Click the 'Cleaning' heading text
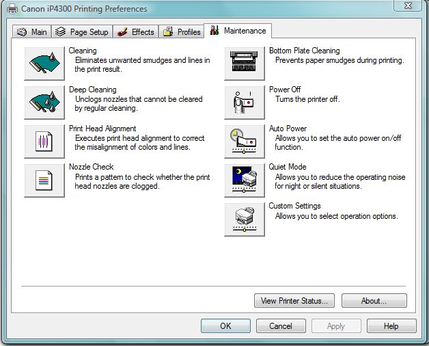This screenshot has width=429, height=346. pyautogui.click(x=83, y=51)
